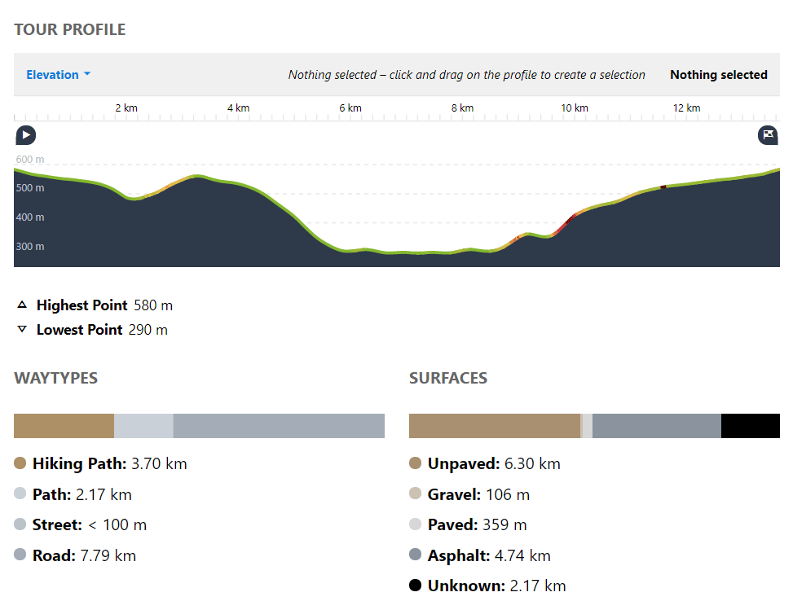Click the start play marker icon
This screenshot has height=601, width=793.
tap(25, 135)
